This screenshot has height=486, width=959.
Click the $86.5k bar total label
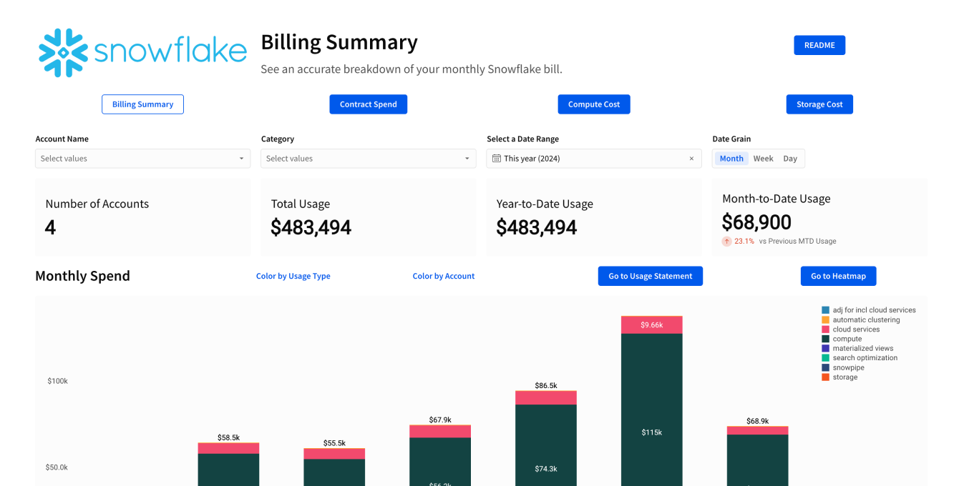[x=546, y=385]
